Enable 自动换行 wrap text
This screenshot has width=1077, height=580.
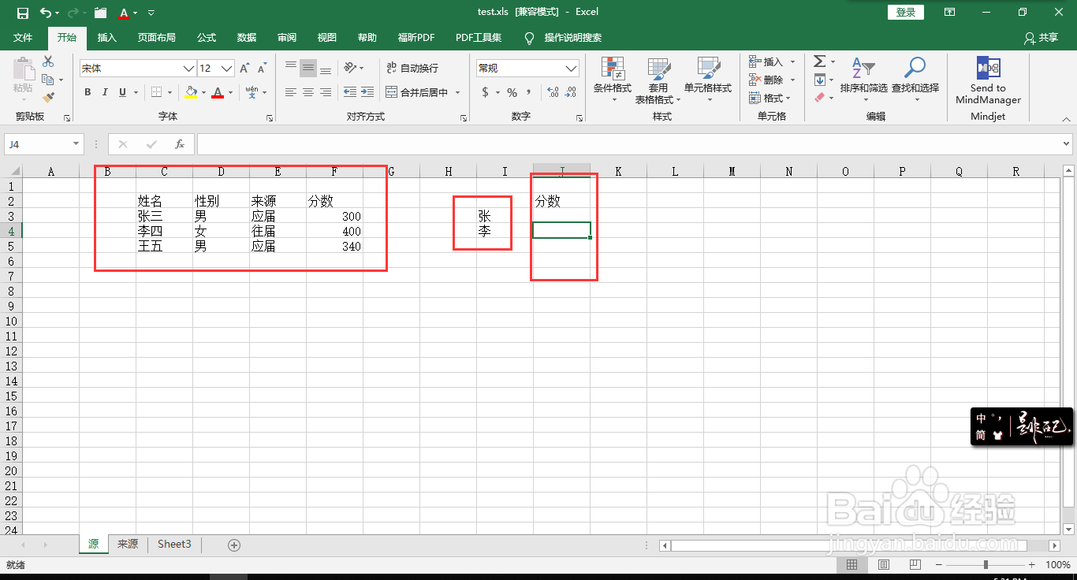[x=412, y=69]
